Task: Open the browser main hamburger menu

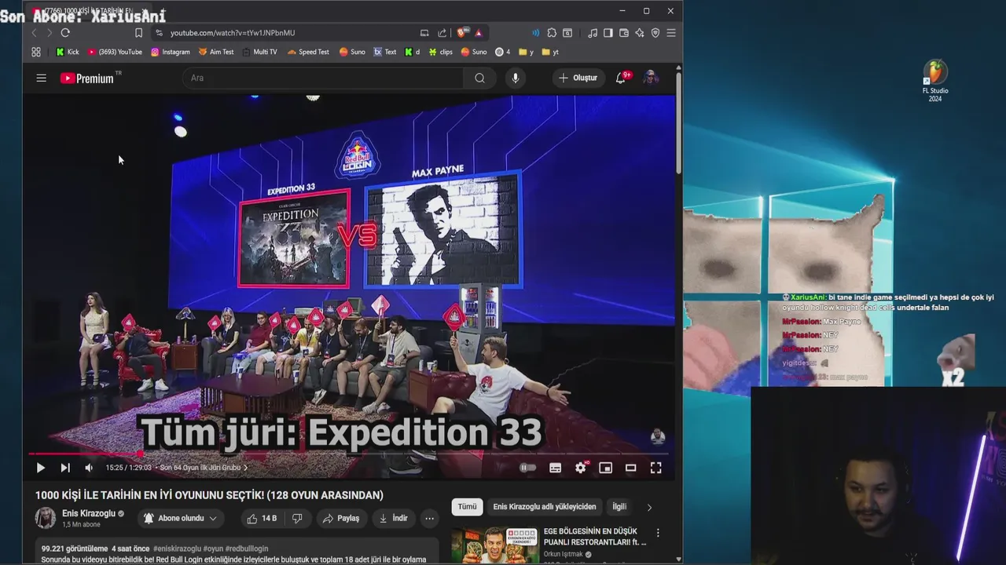Action: [x=671, y=33]
